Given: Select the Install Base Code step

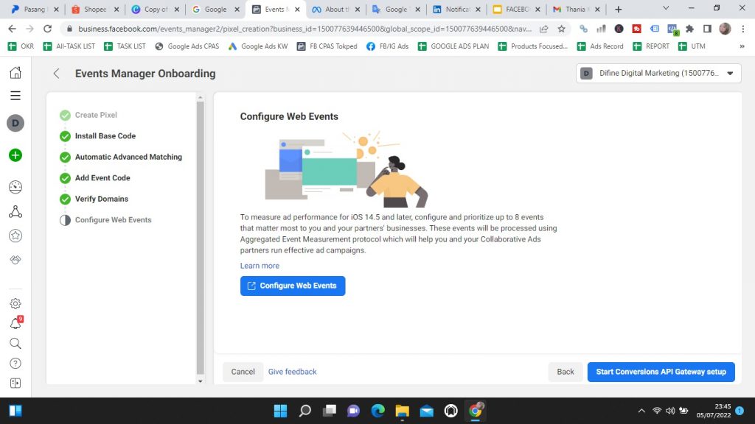Looking at the screenshot, I should (105, 136).
